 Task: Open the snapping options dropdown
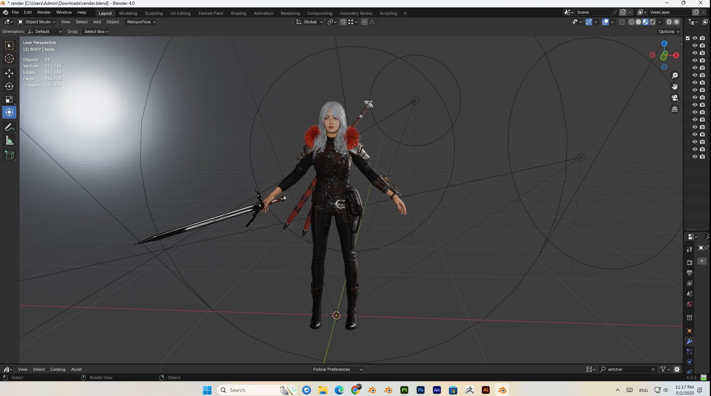(353, 22)
